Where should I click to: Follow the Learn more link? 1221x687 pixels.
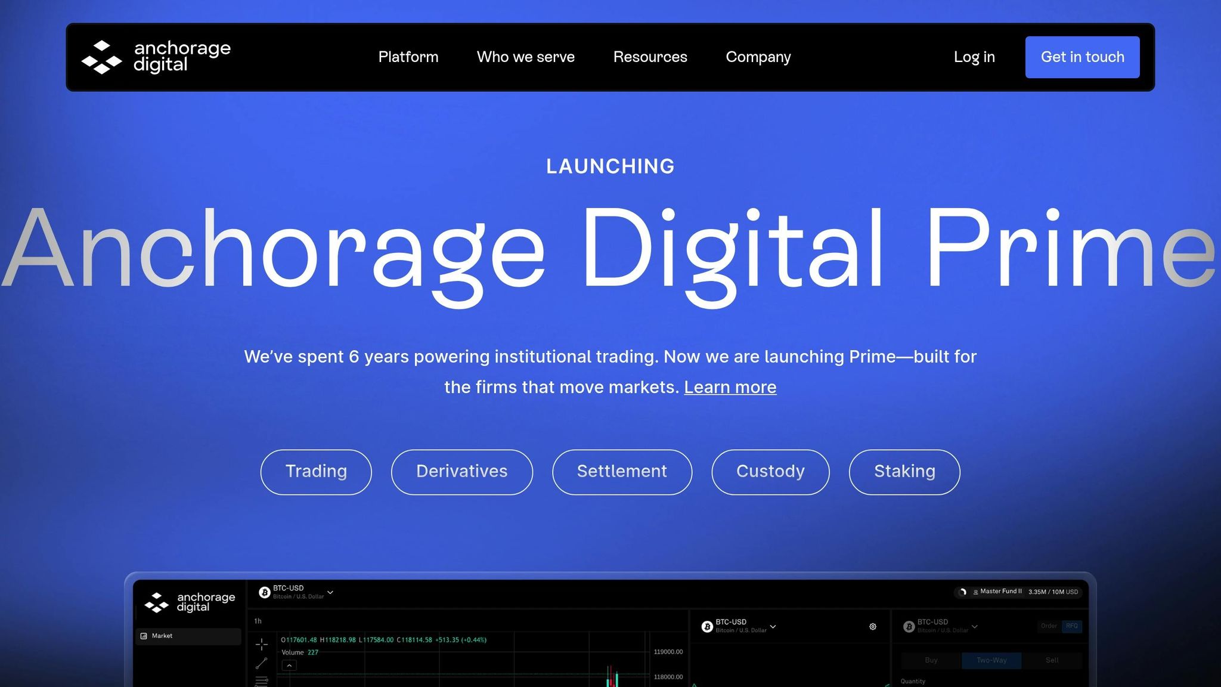click(x=730, y=387)
